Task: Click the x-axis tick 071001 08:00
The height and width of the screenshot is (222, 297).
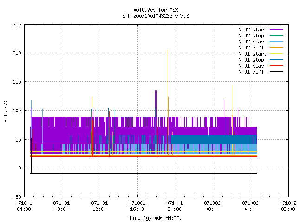Action: pos(62,206)
